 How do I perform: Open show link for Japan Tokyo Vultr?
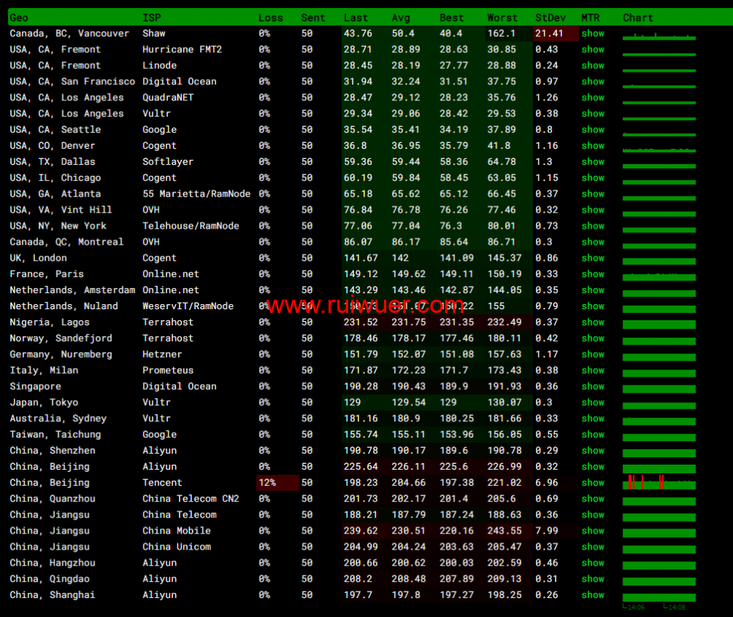[592, 402]
